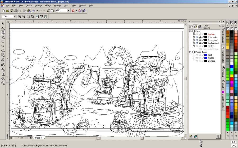Select the sketch layer in Object Manager
This screenshot has width=238, height=148.
tap(211, 46)
